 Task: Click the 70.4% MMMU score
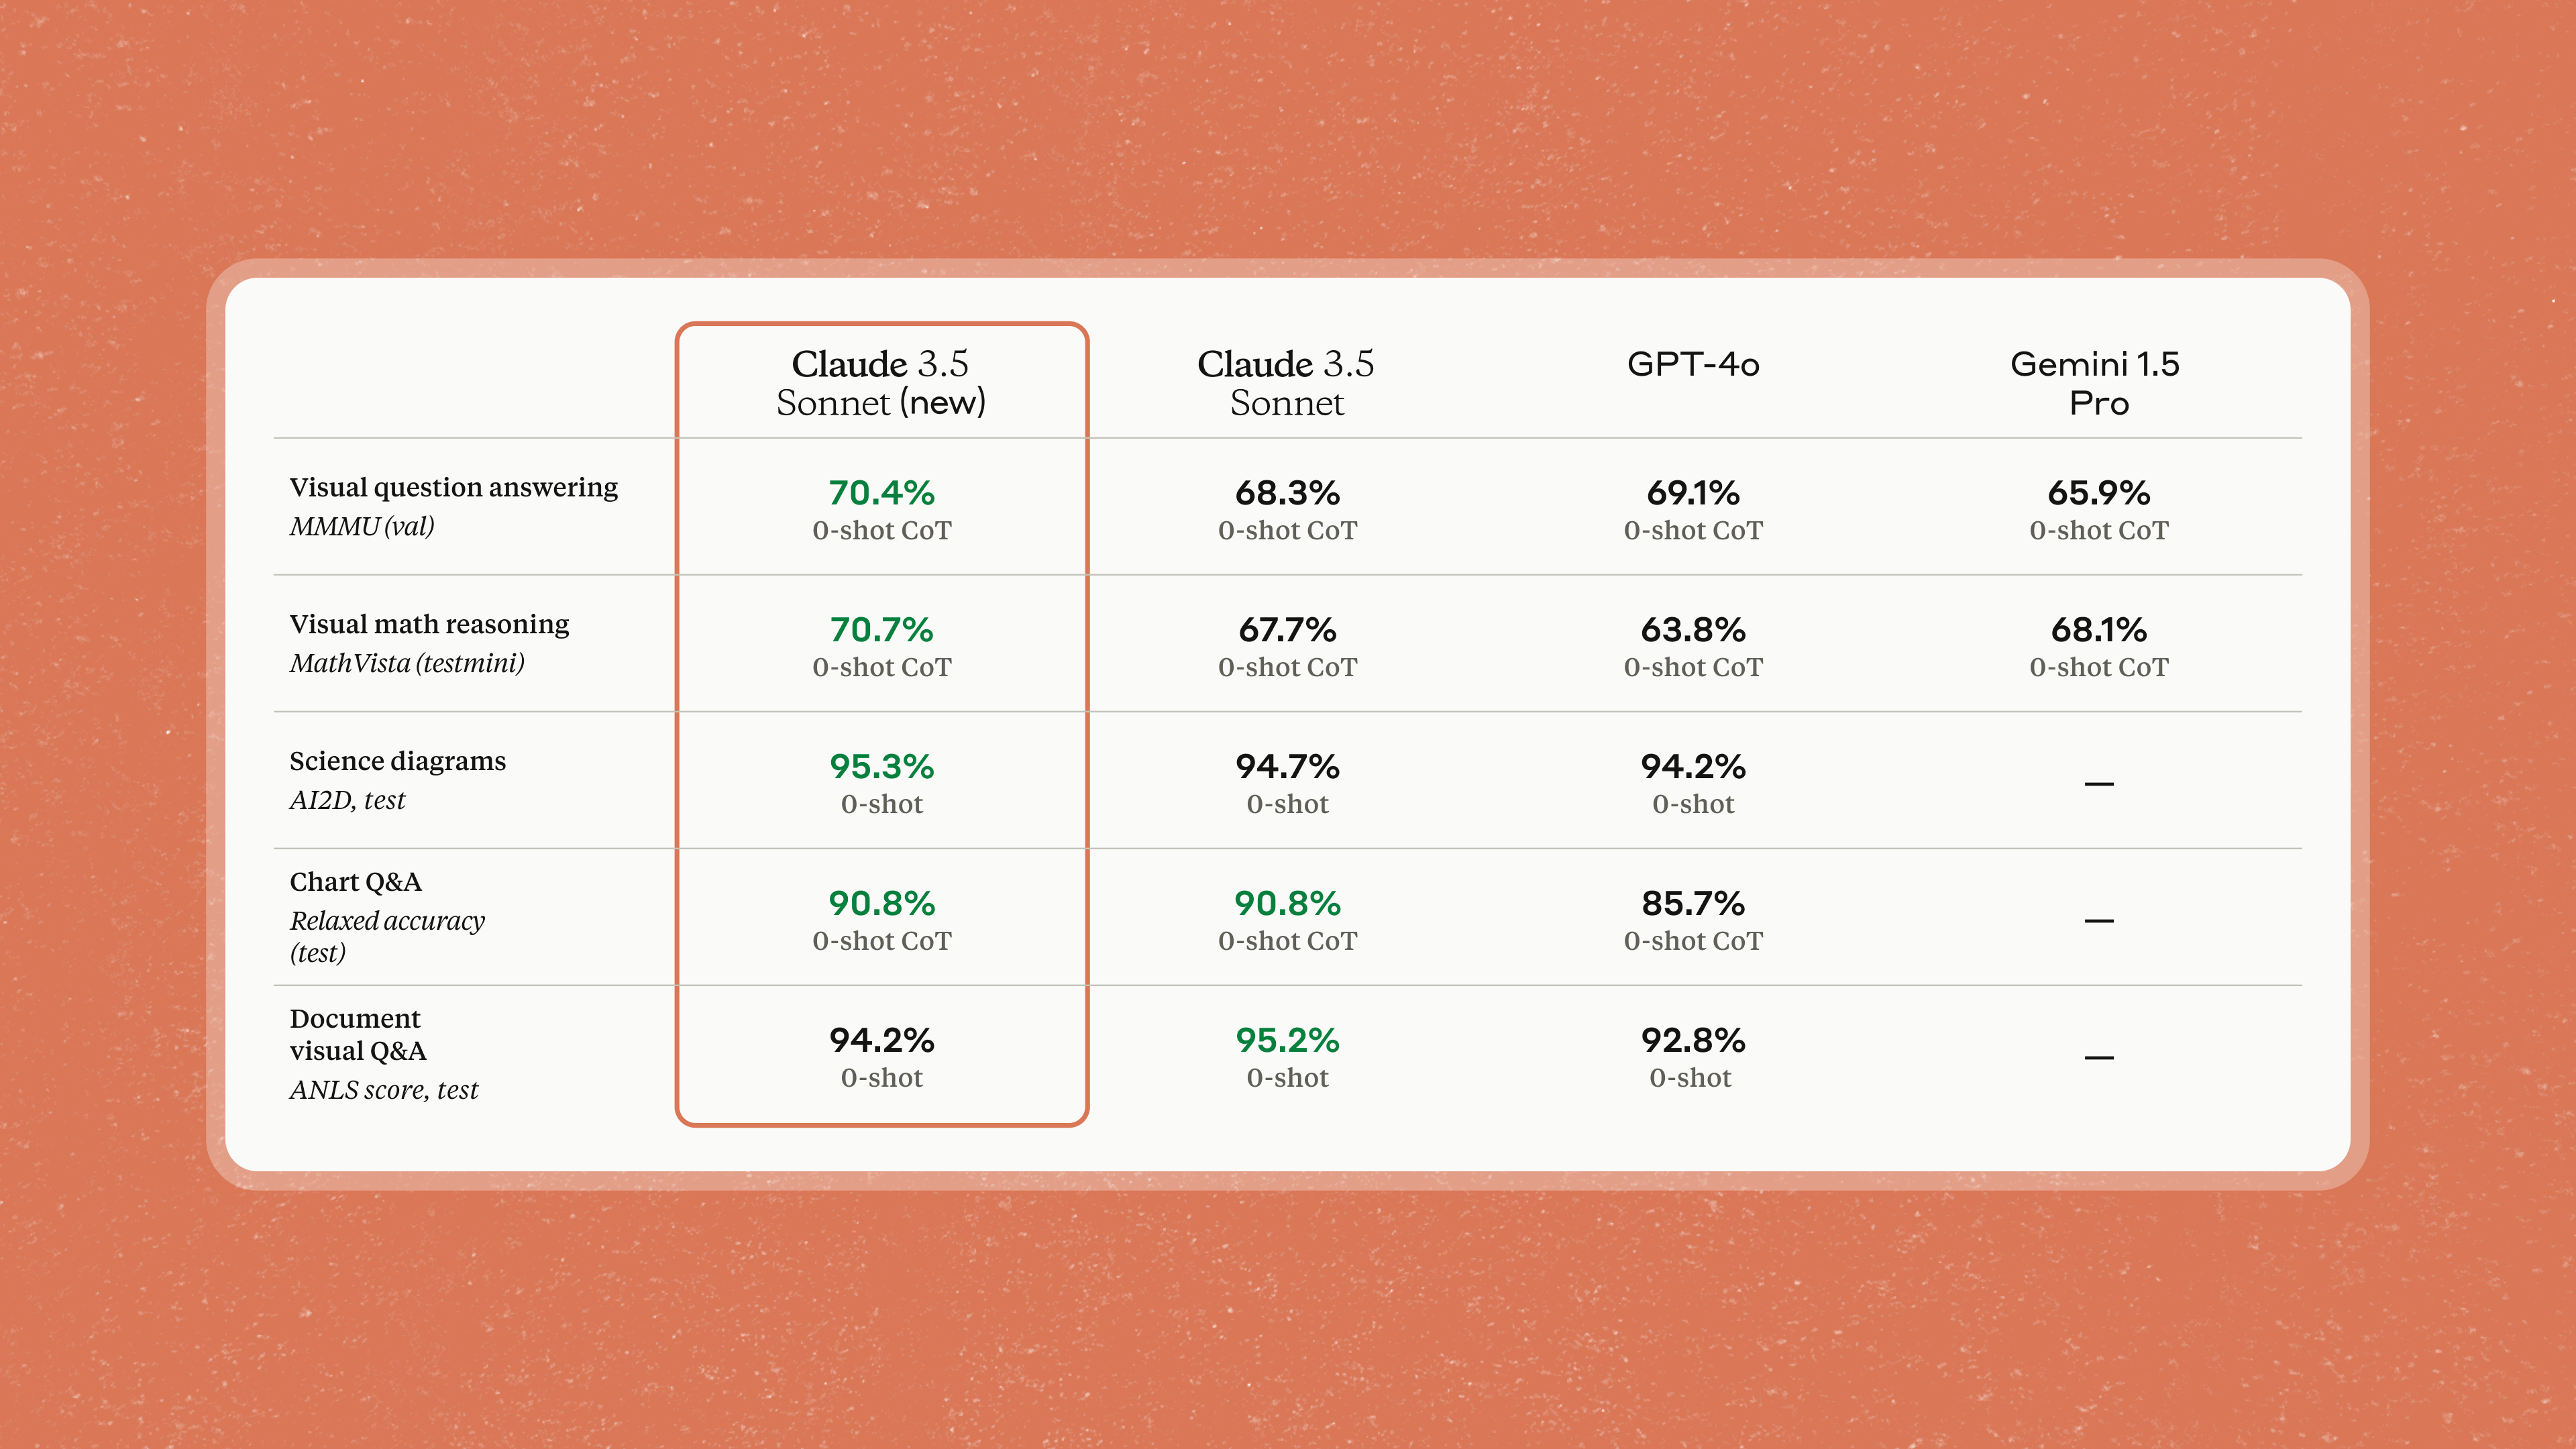881,493
